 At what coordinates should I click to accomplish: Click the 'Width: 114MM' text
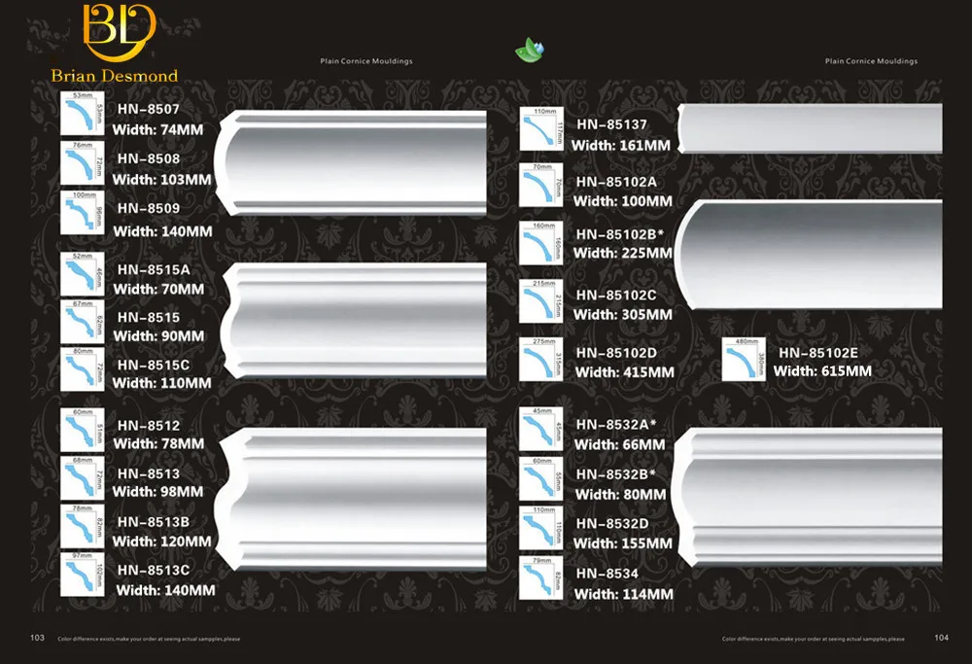pos(624,595)
